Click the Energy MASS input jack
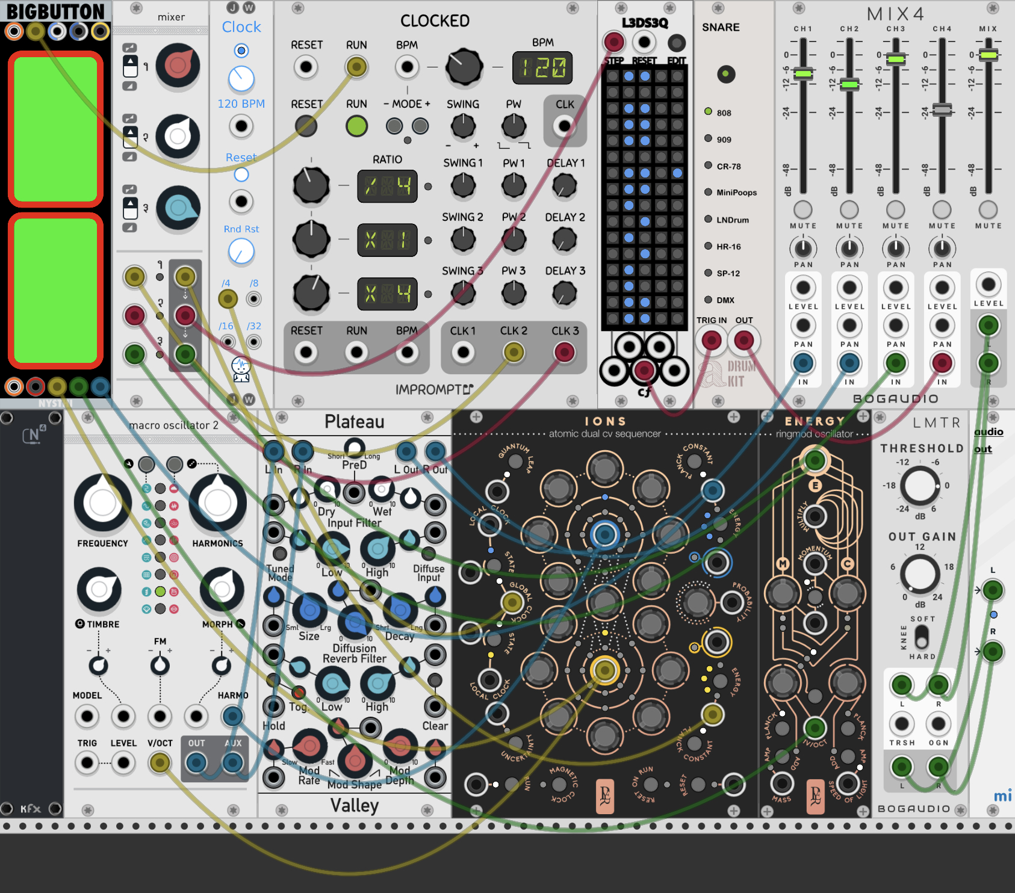 tap(781, 783)
